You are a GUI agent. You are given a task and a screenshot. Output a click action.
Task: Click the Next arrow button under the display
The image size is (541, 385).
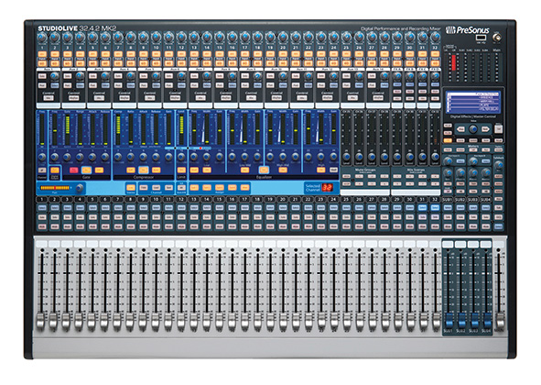tap(486, 129)
